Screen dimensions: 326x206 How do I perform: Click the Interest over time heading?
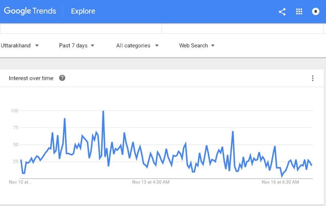[31, 78]
